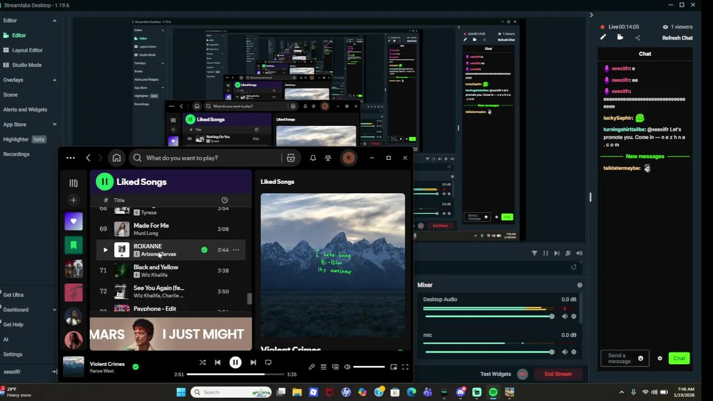Go back in Spotify navigation
The height and width of the screenshot is (401, 713).
coord(88,158)
